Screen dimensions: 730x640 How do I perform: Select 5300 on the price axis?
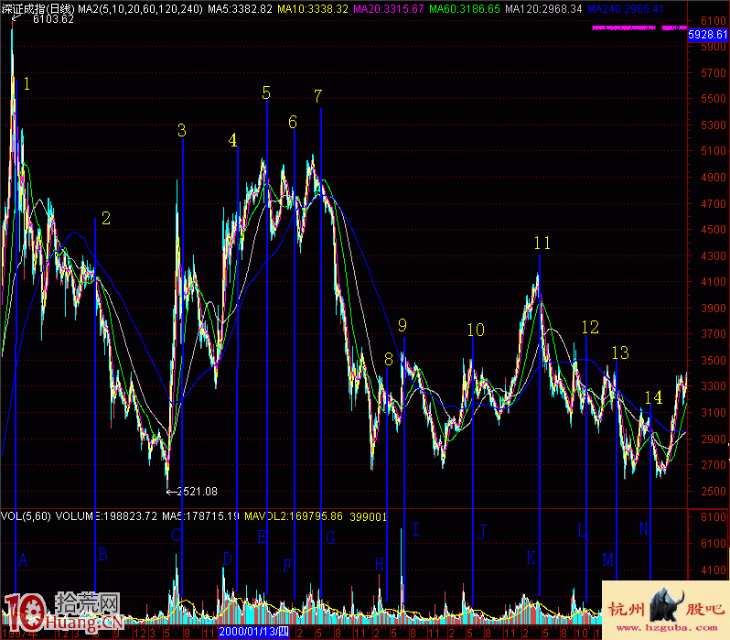[714, 125]
